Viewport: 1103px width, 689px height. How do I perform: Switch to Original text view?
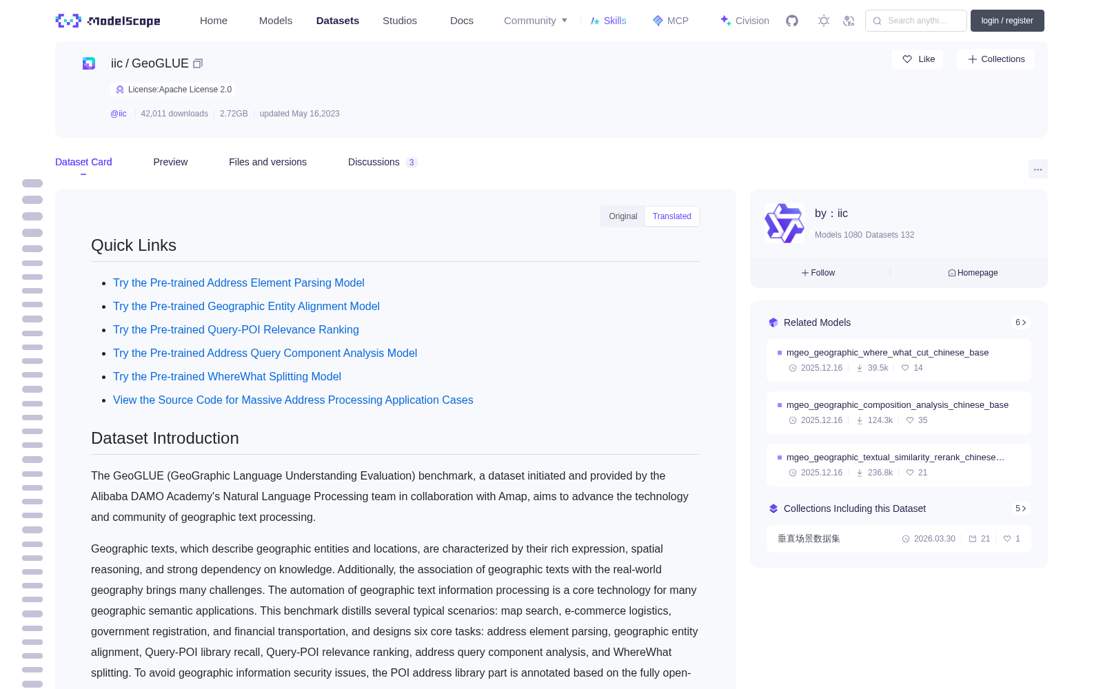point(623,216)
